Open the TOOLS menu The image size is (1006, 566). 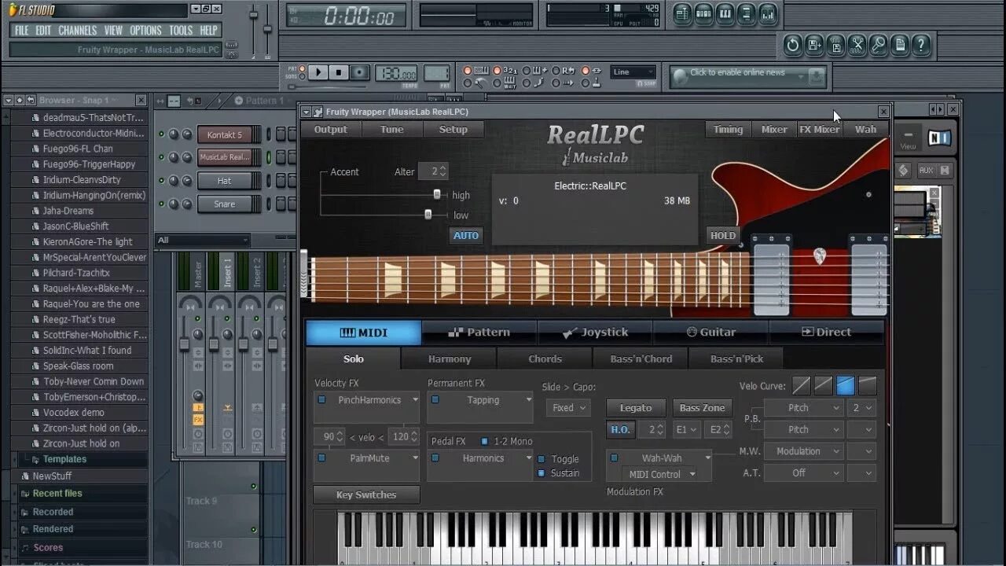click(x=181, y=31)
